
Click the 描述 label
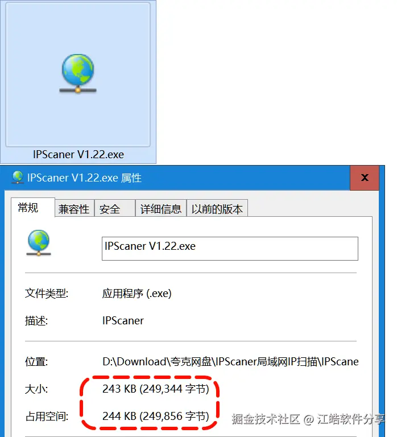pos(36,321)
